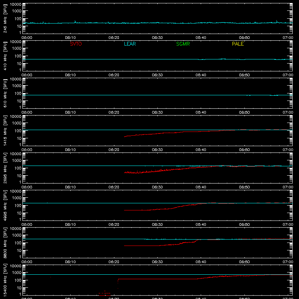Viewport: 299px width, 299px height.
Task: Click the 07:00 tick label below the 4995 MHz panel
Action: coord(288,225)
